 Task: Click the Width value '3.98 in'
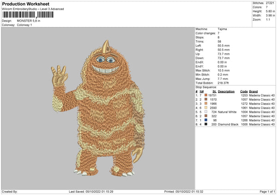pos(270,16)
